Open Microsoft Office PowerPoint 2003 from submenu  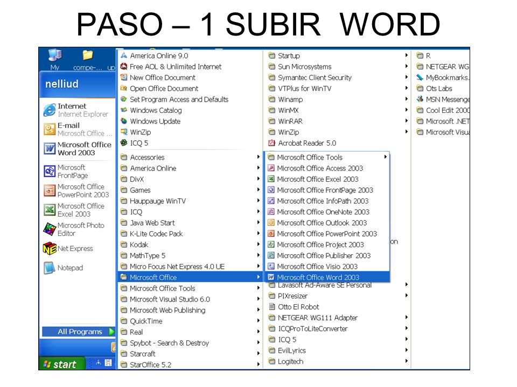[x=327, y=234]
